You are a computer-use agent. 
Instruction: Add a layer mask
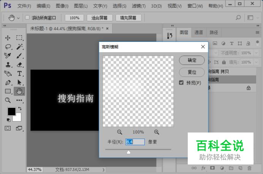tap(212, 168)
